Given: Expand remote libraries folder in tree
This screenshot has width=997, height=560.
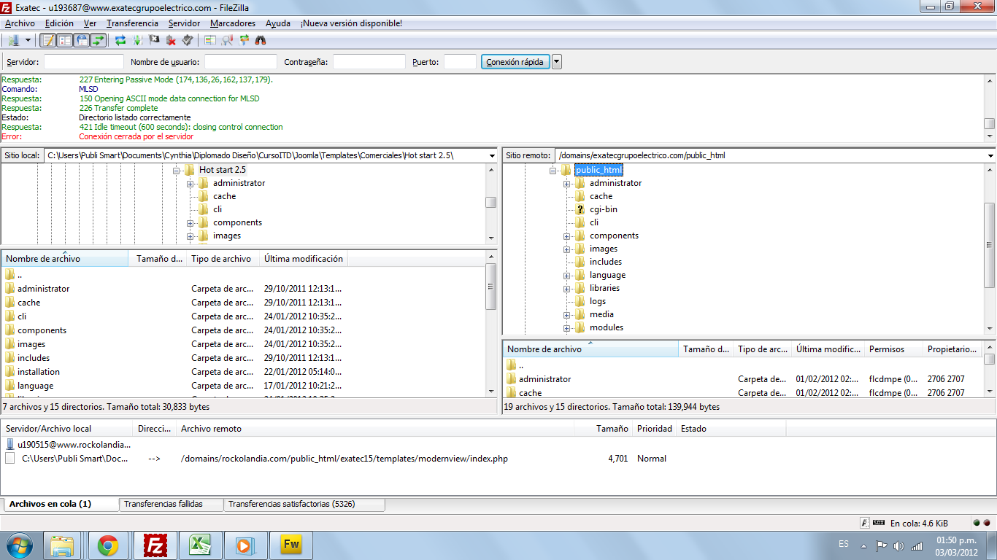Looking at the screenshot, I should 566,288.
